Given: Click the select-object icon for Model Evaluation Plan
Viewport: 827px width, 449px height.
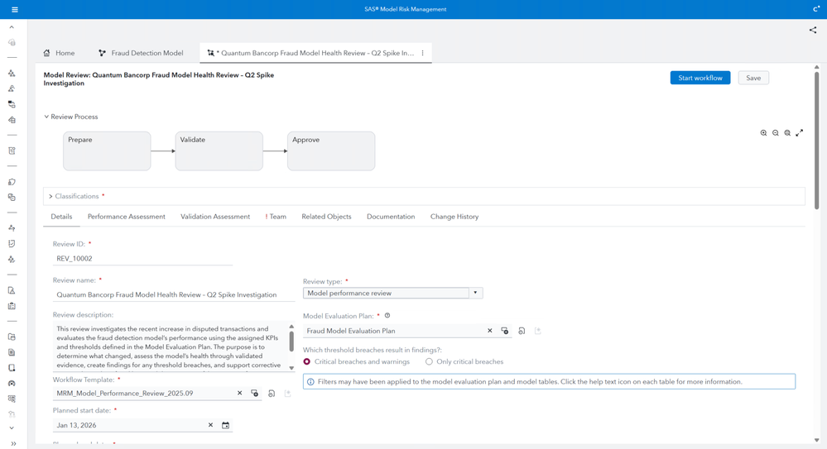Looking at the screenshot, I should (x=505, y=331).
